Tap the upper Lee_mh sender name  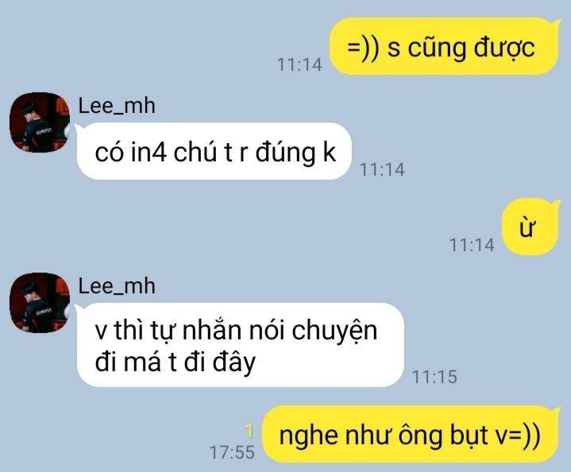(x=117, y=106)
